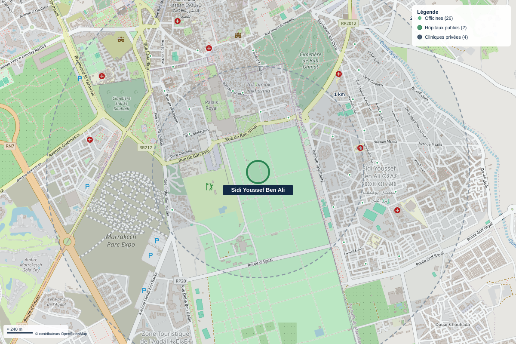The height and width of the screenshot is (344, 516).
Task: Click the castle icon near Boulevard El Yarmouk
Action: 121,40
